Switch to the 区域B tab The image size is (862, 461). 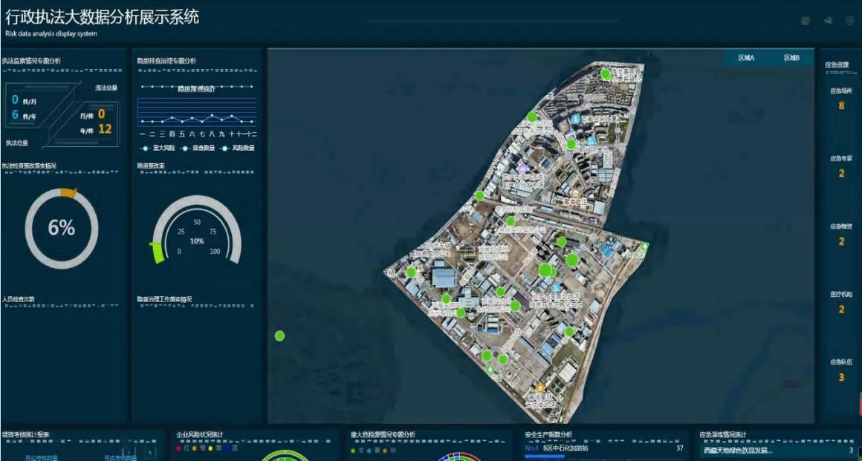tap(791, 58)
